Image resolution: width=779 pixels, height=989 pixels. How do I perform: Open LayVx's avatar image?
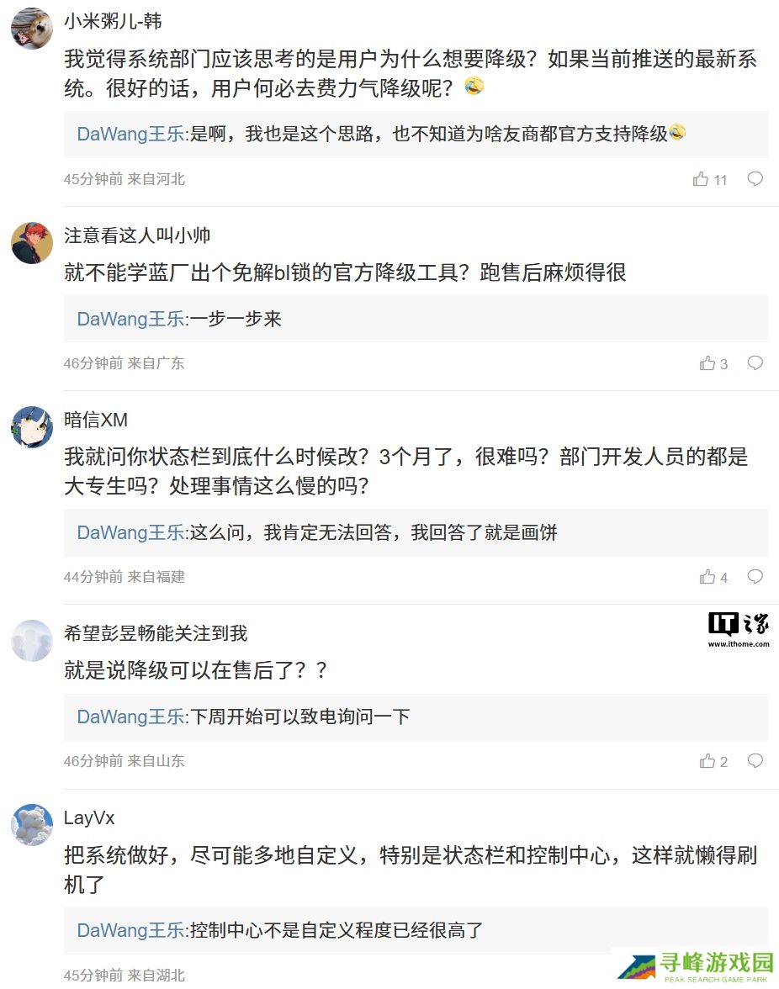click(x=32, y=825)
